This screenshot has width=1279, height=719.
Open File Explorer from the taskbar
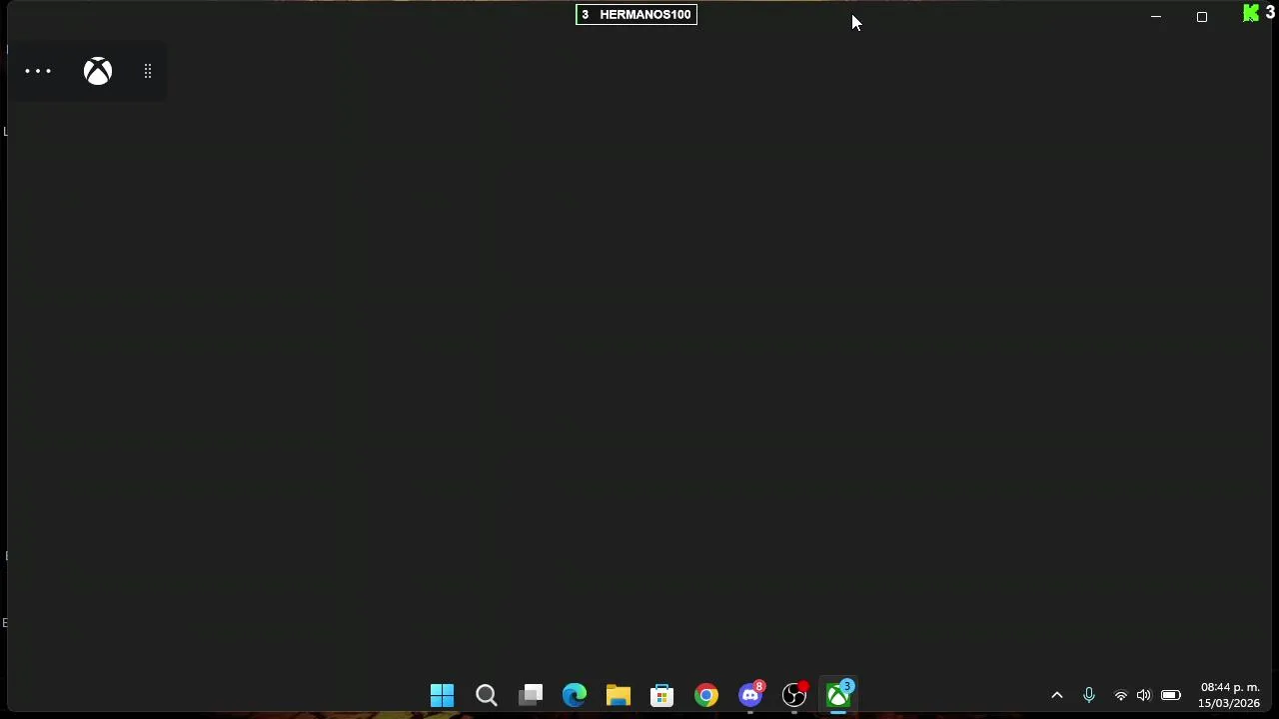619,695
